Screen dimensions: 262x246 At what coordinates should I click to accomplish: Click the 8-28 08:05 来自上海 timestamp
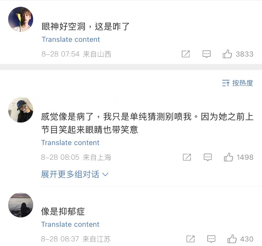tap(76, 157)
